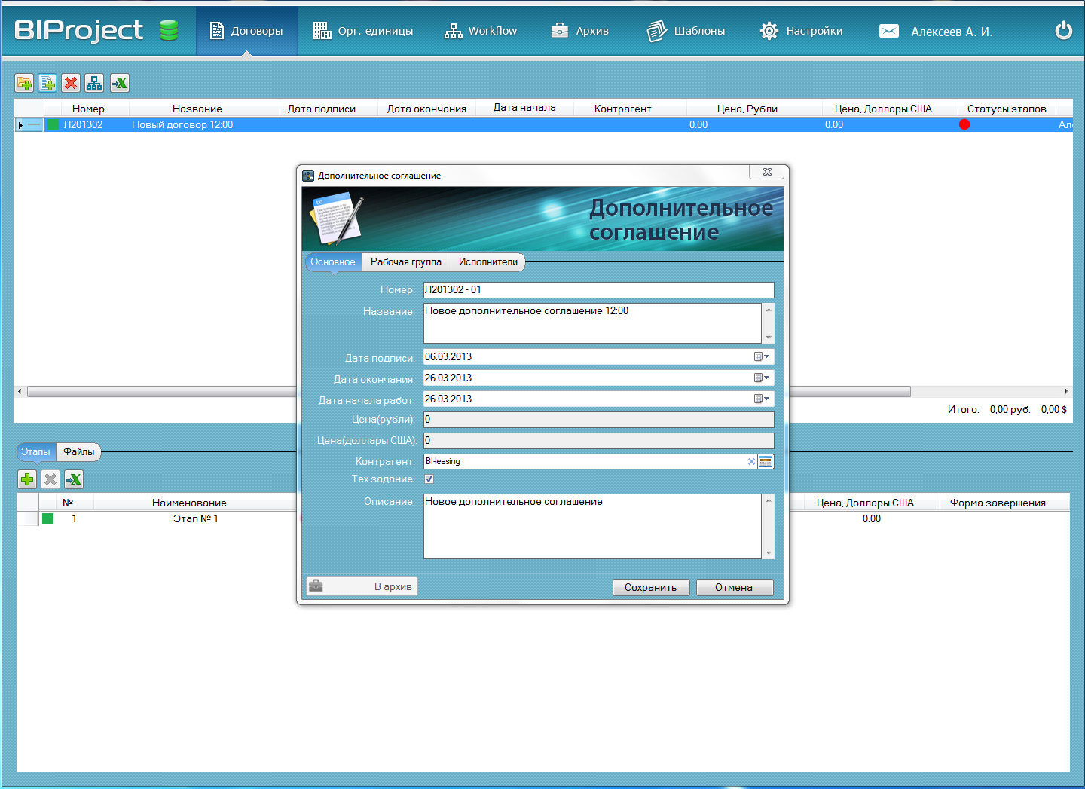Switch to the Исполнители tab
The image size is (1085, 789).
(487, 262)
